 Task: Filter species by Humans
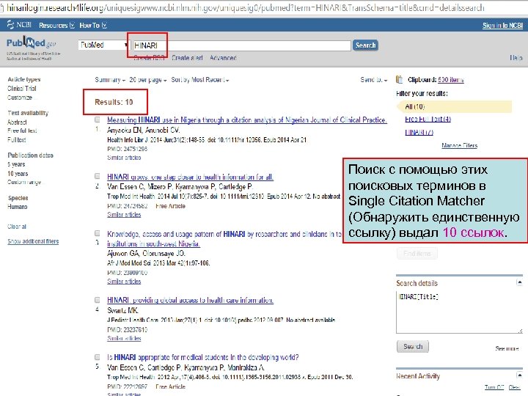(17, 207)
